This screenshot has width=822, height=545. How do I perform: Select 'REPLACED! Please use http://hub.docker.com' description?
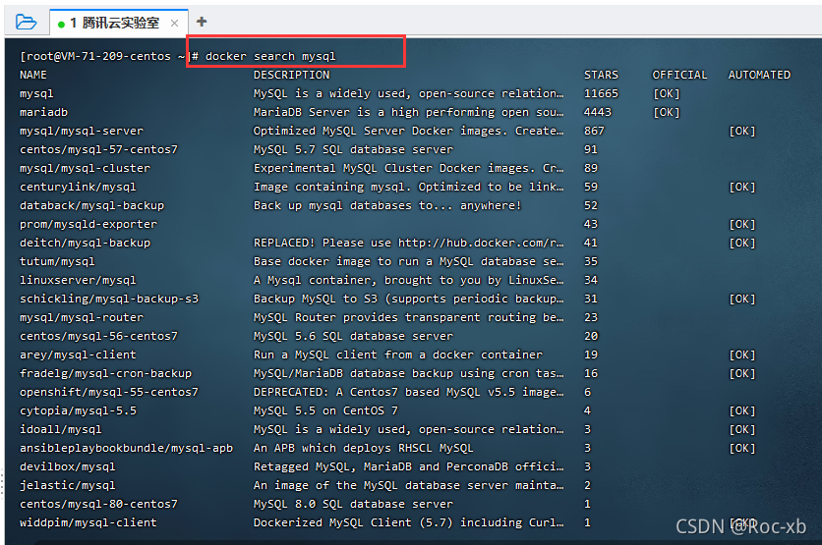pyautogui.click(x=408, y=243)
